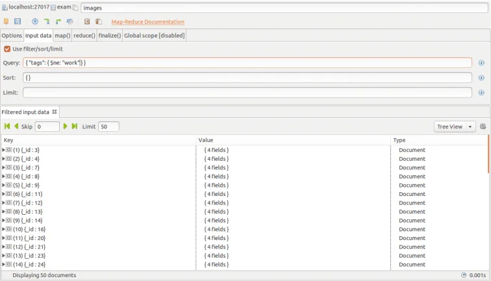This screenshot has height=281, width=491.
Task: Click the collection icon beside the images field
Action: pyautogui.click(x=75, y=7)
